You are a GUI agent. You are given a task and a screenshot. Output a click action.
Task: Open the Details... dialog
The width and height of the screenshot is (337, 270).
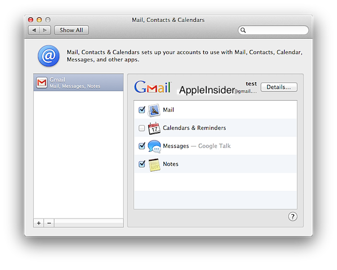tap(279, 87)
